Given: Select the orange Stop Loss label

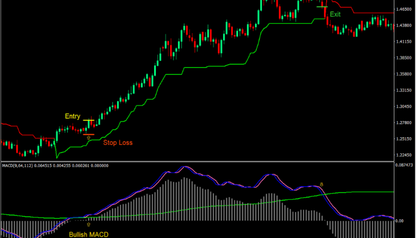Looking at the screenshot, I should tap(118, 142).
